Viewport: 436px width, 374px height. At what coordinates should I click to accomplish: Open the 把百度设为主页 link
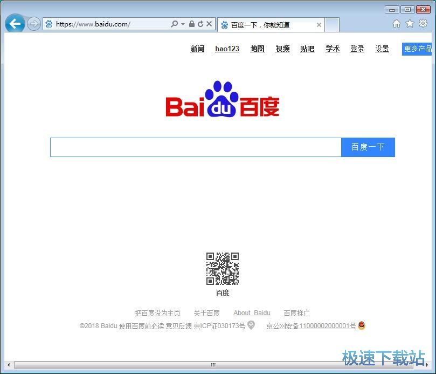158,313
